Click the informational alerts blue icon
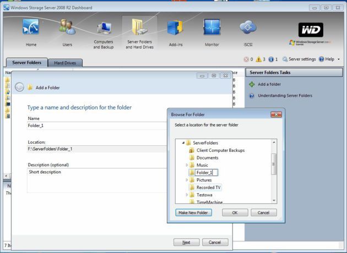 [271, 59]
